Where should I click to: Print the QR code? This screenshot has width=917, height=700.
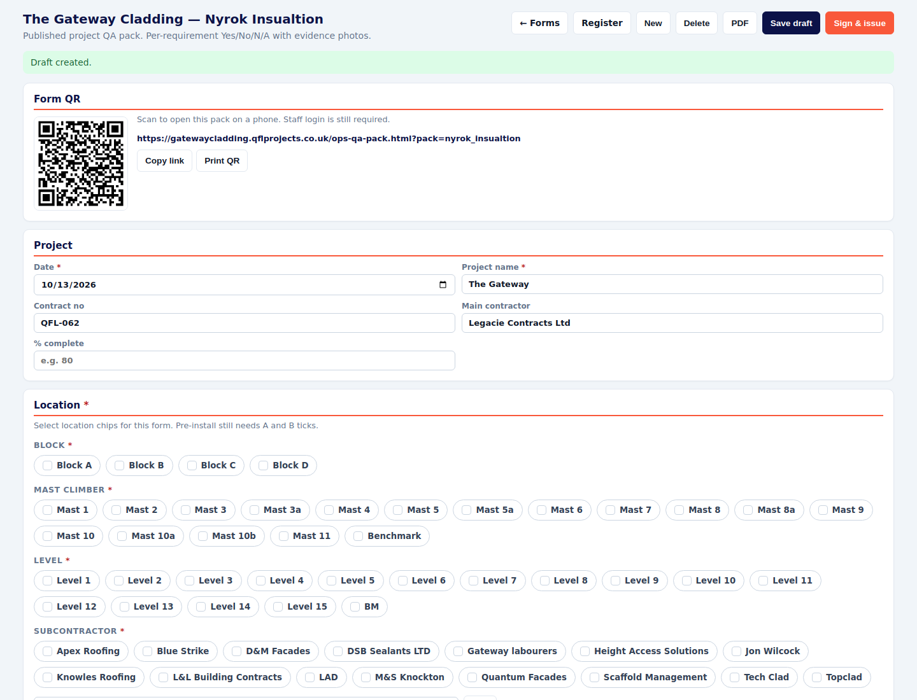[x=222, y=161]
